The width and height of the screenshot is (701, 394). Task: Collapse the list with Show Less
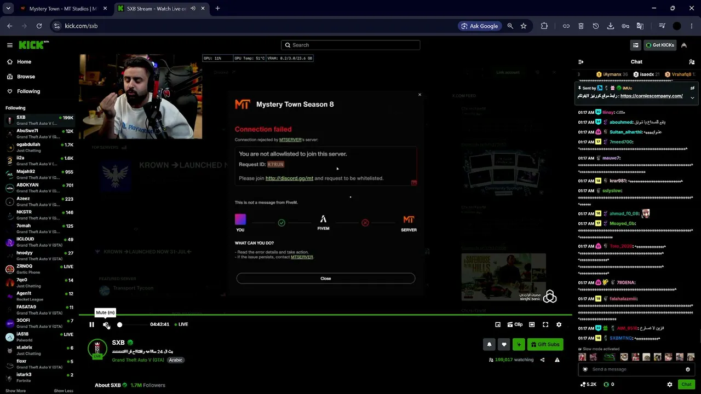point(64,391)
